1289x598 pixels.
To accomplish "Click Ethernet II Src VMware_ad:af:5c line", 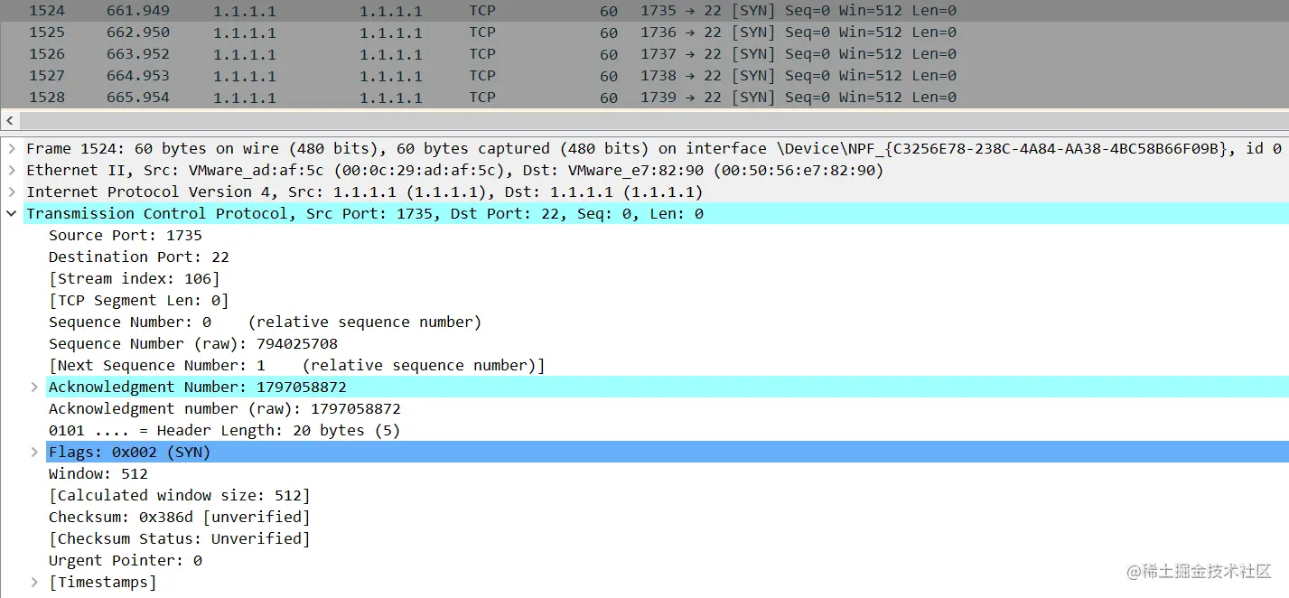I will coord(455,171).
